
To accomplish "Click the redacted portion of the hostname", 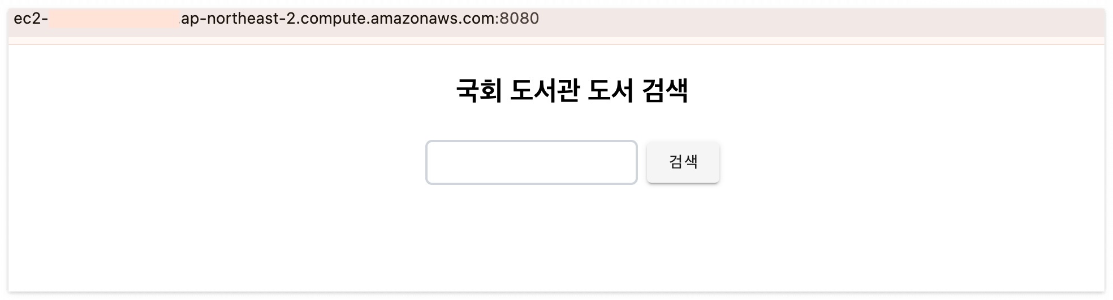I will [x=114, y=19].
